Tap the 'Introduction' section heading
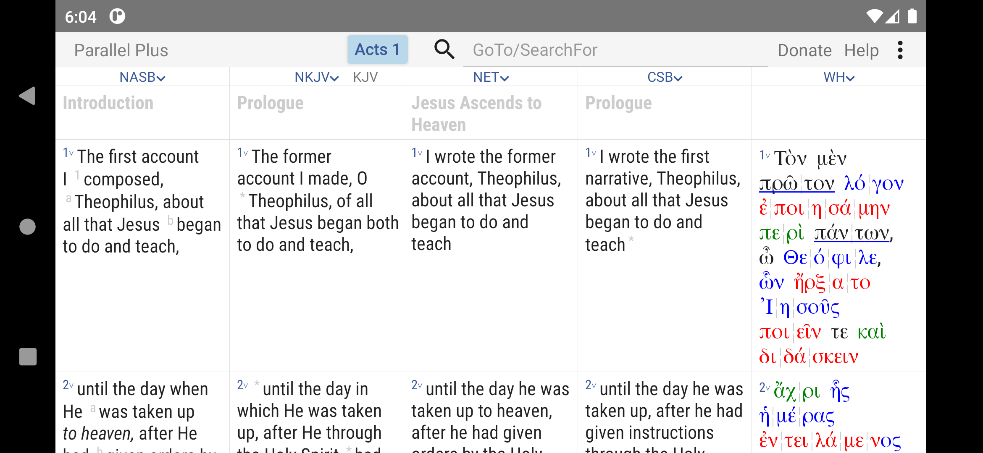983x453 pixels. coord(108,103)
